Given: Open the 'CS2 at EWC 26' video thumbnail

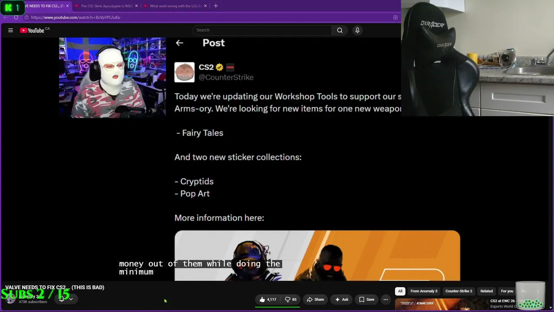Looking at the screenshot, I should point(441,305).
